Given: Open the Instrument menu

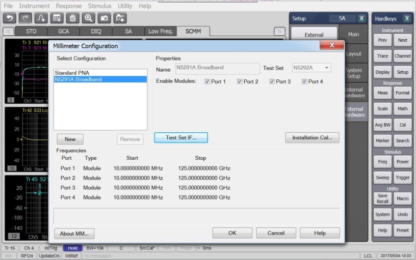Looking at the screenshot, I should coord(34,6).
